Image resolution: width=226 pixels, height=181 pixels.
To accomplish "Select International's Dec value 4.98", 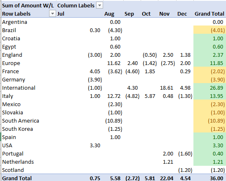I will (185, 88).
